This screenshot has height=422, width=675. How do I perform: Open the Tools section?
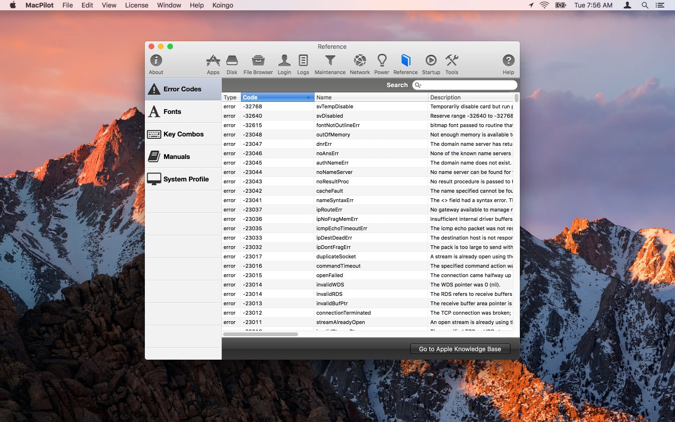tap(451, 64)
